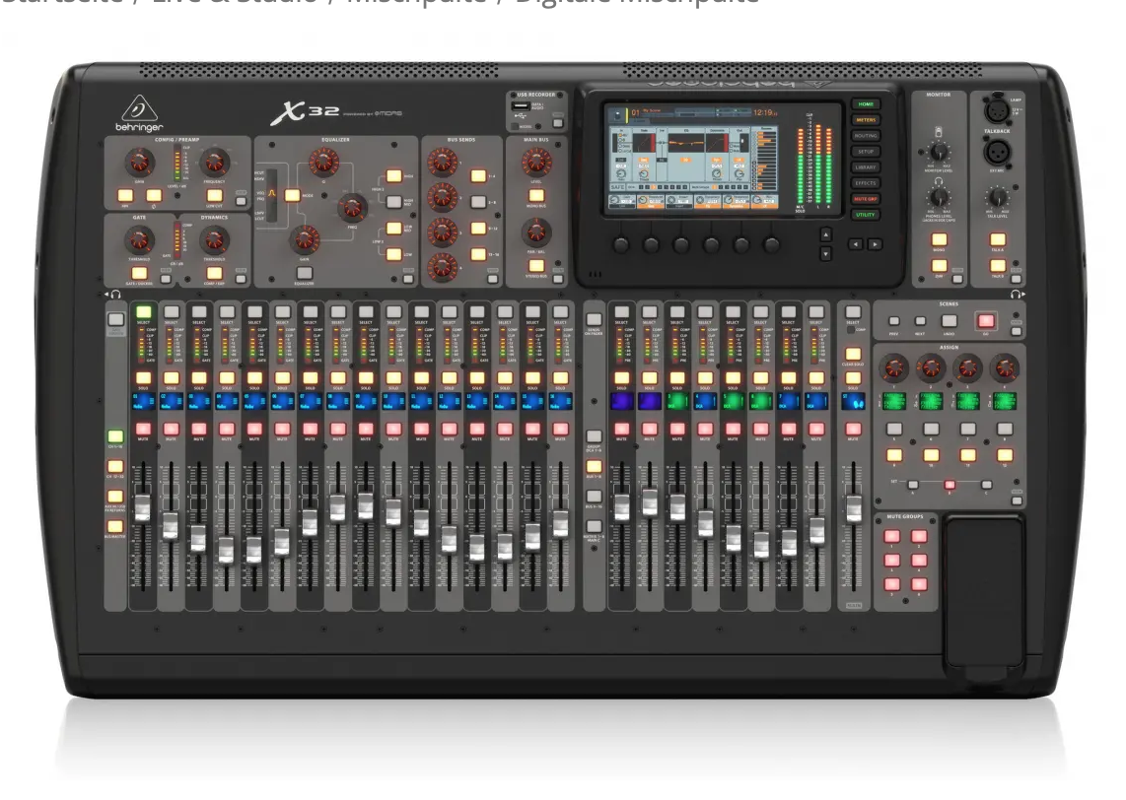Click Mute Group 1 button
This screenshot has height=800, width=1126.
tap(892, 536)
